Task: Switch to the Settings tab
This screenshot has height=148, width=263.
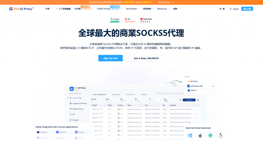Action: 144,94
